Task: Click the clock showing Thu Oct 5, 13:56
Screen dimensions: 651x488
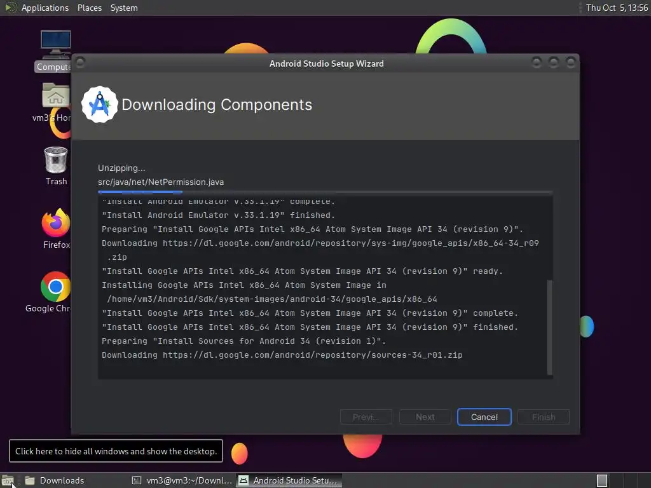Action: (617, 8)
